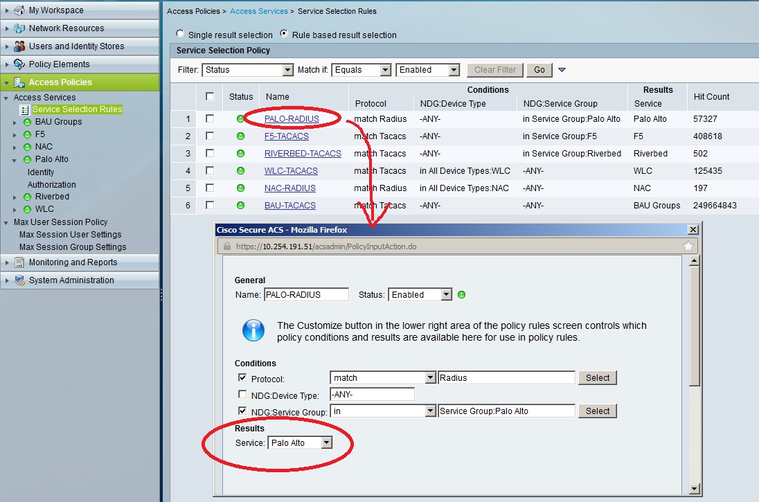Click the status icon of BAU-TACACS rule
This screenshot has height=502, width=759.
[240, 205]
